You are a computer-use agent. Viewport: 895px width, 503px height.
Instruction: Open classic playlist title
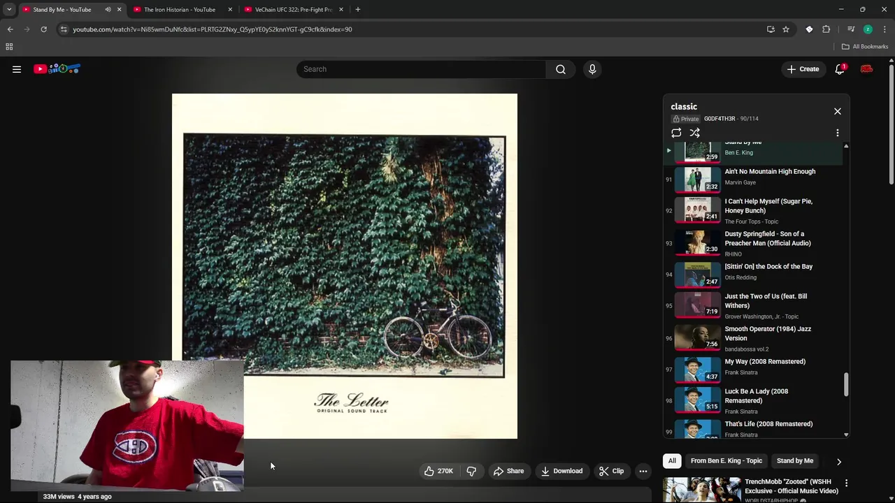click(x=684, y=107)
